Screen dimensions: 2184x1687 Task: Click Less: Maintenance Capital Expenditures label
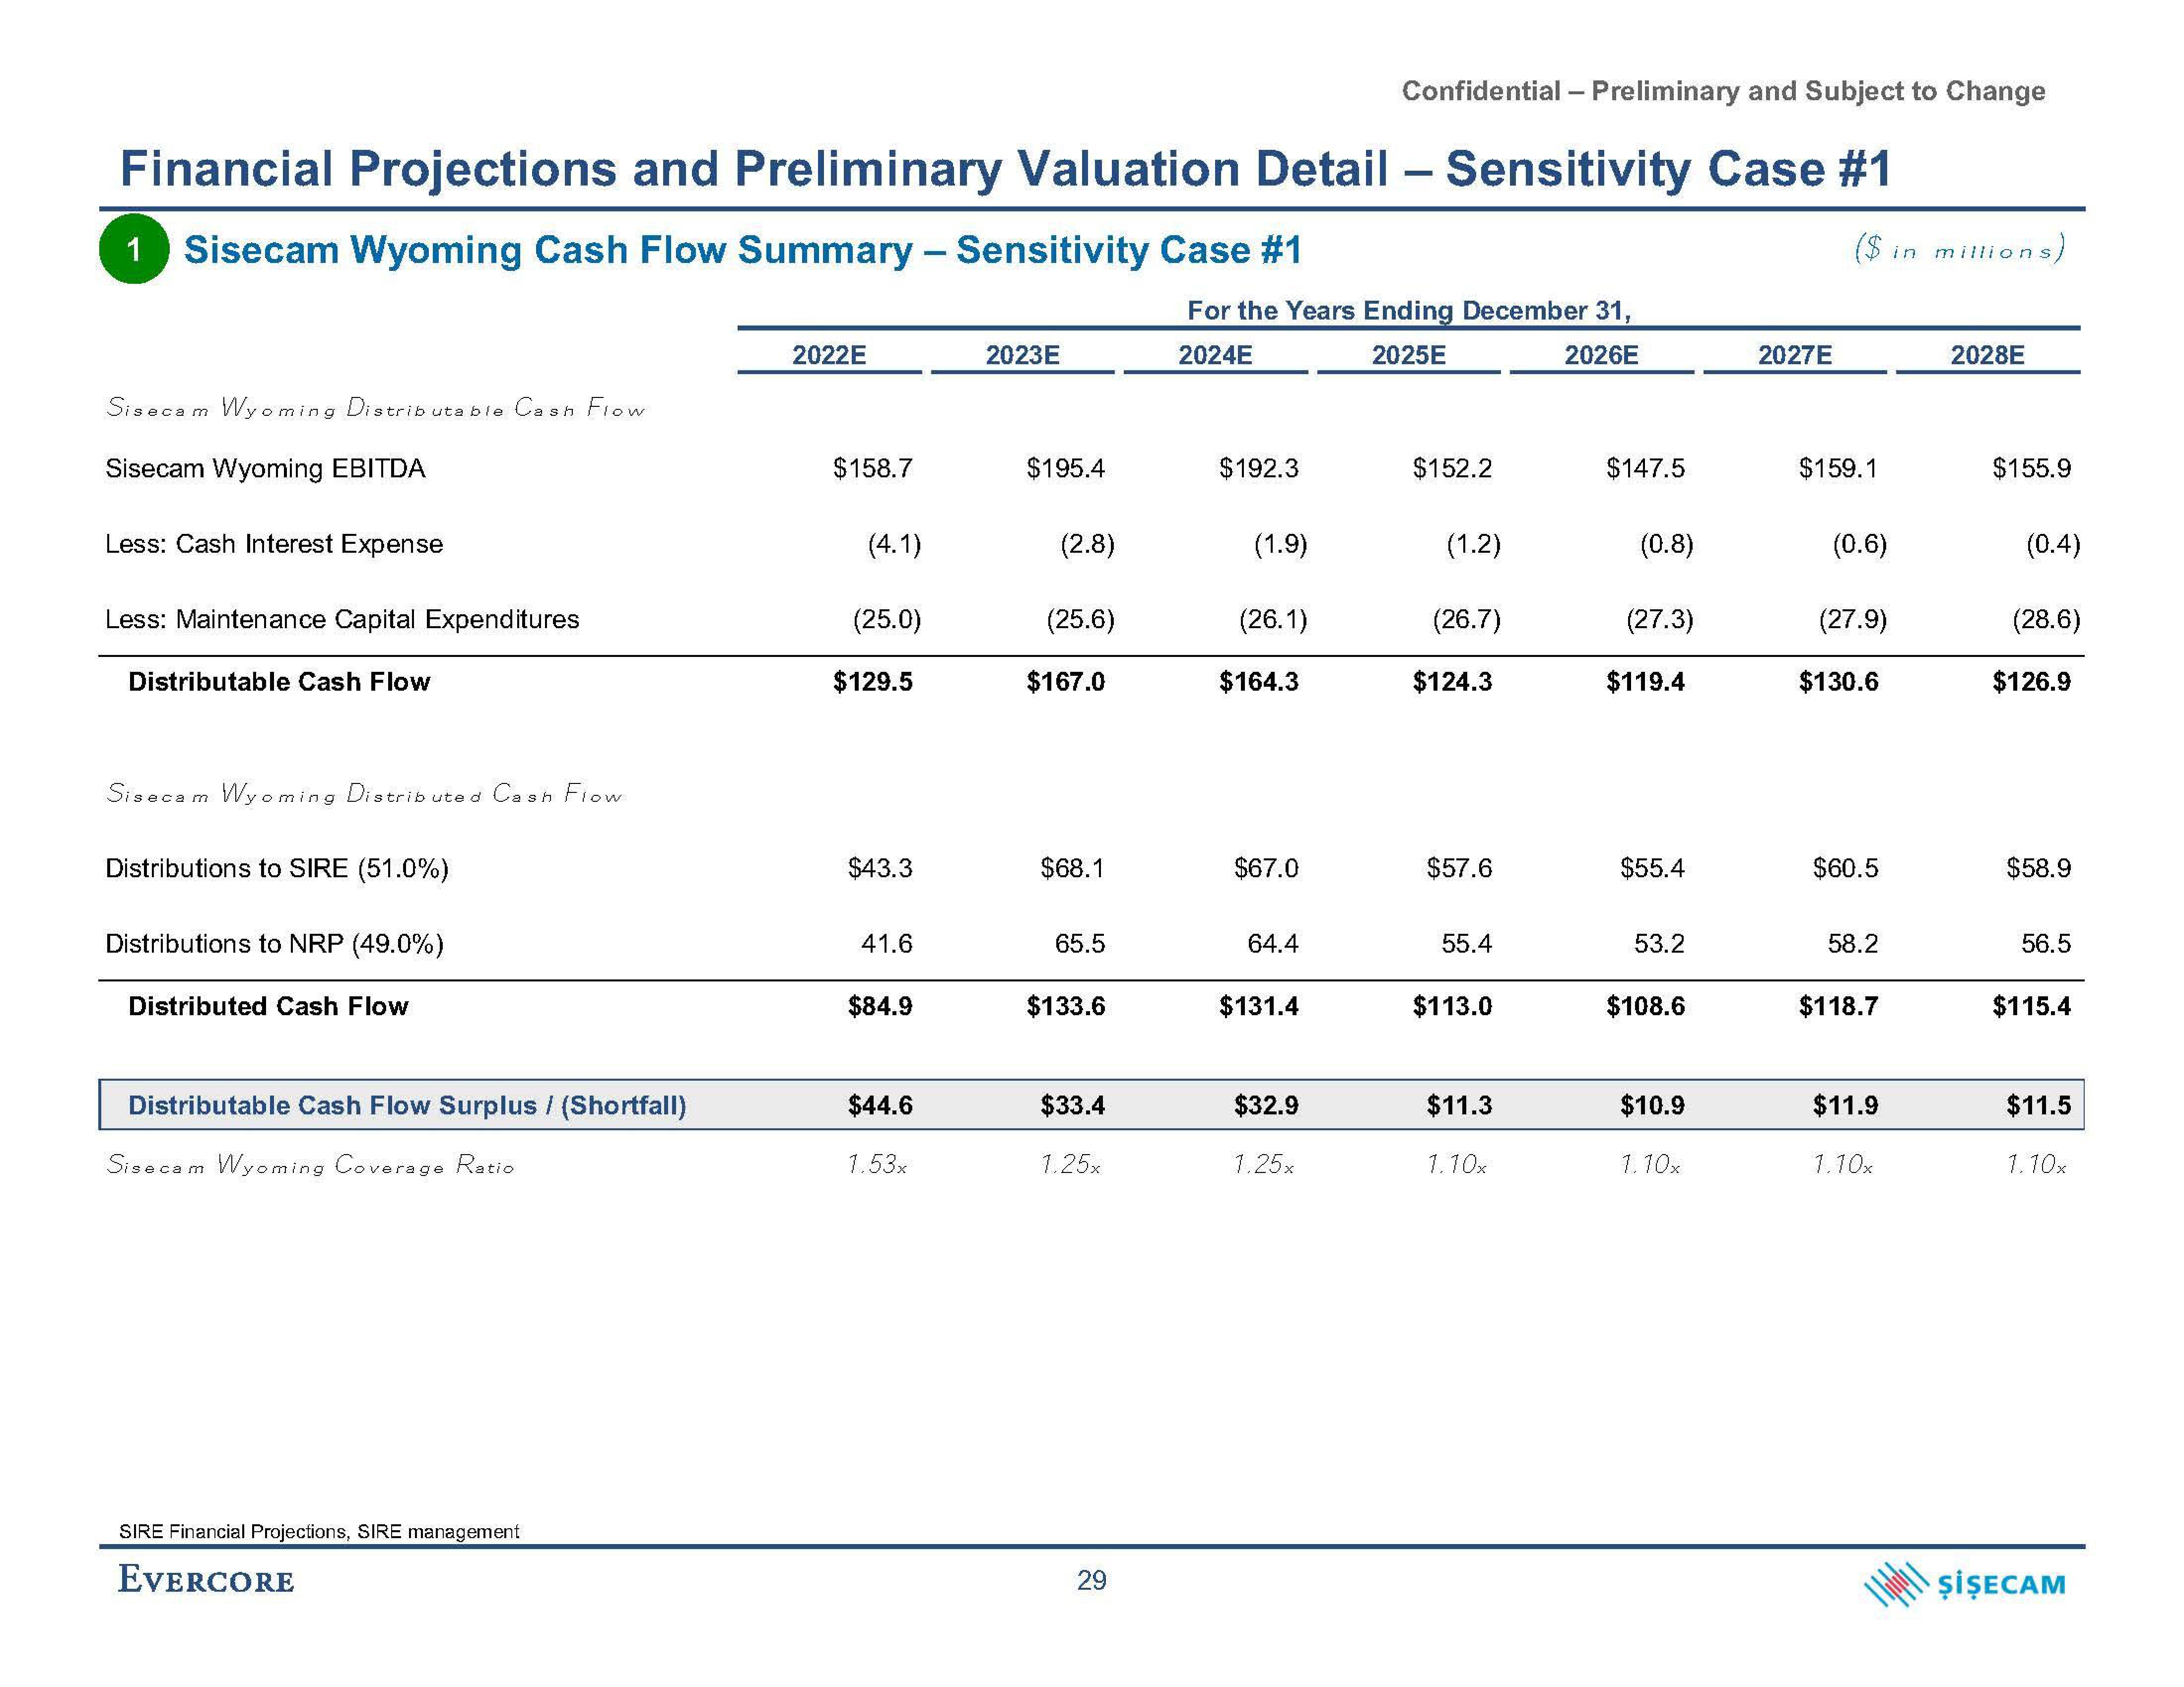pos(342,620)
